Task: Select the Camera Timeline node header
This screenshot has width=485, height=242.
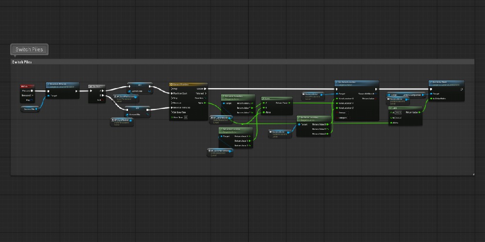Action: pyautogui.click(x=188, y=84)
